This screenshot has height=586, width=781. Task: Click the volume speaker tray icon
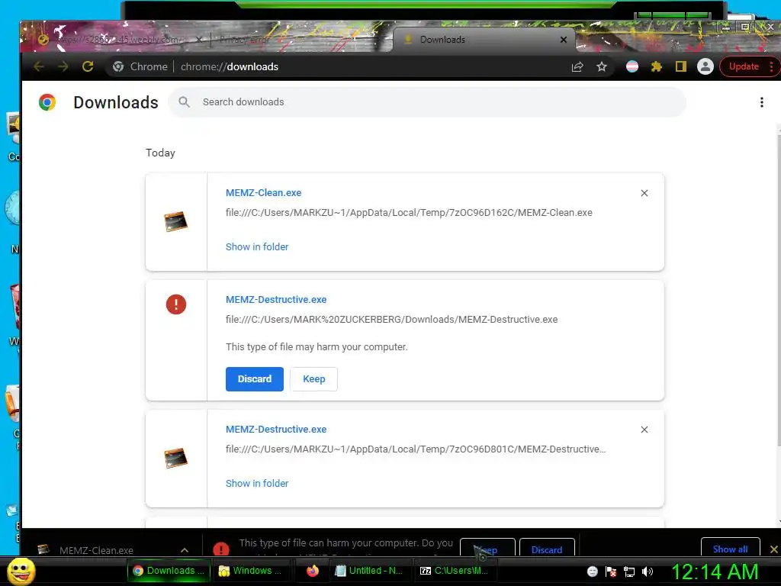pyautogui.click(x=648, y=572)
